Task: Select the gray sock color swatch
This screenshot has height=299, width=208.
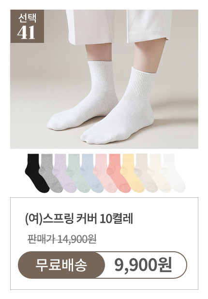Action: tap(50, 173)
